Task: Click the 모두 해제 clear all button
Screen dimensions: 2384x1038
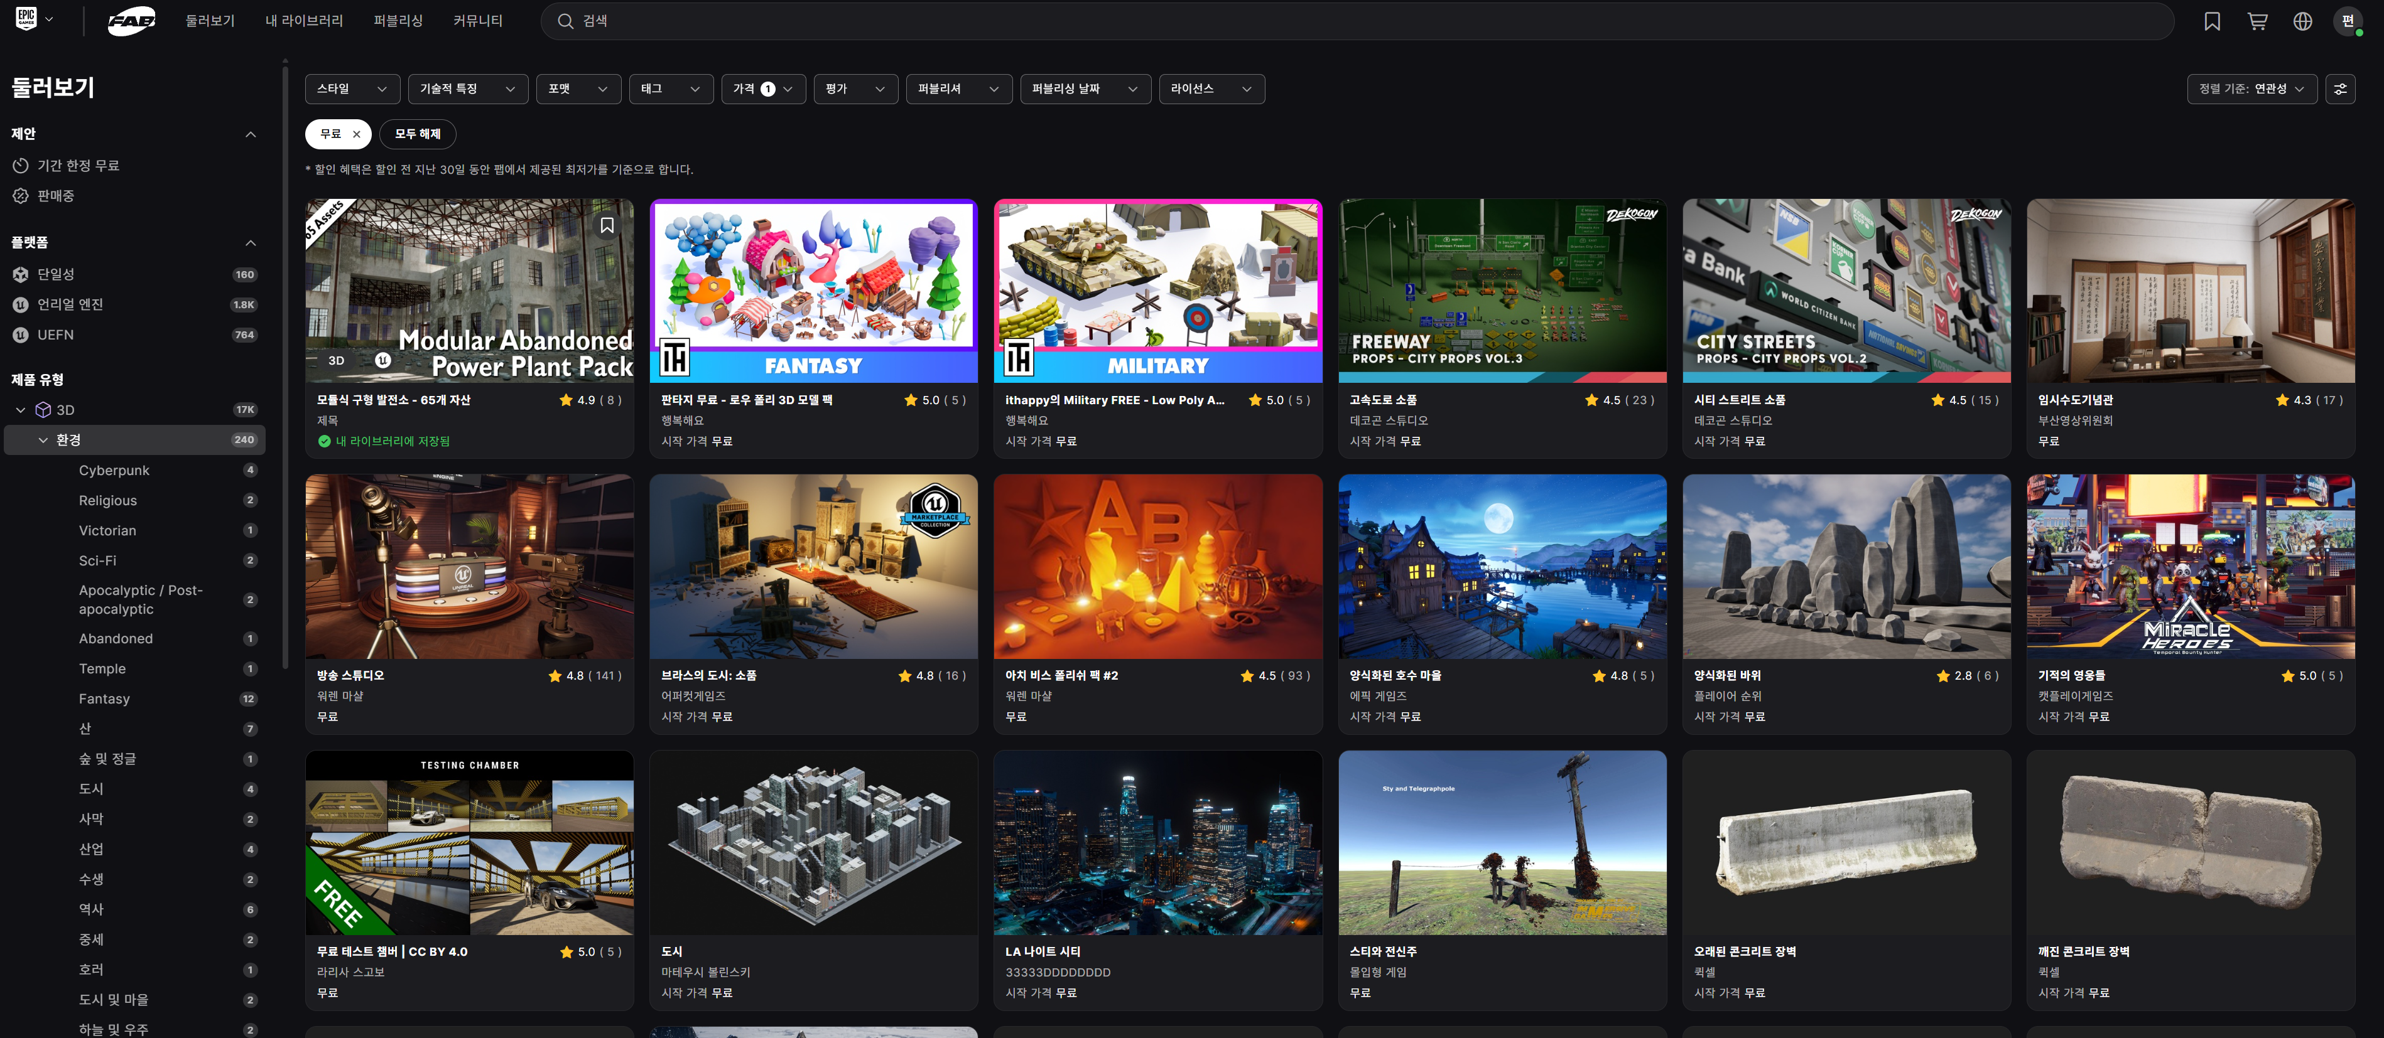Action: [418, 134]
